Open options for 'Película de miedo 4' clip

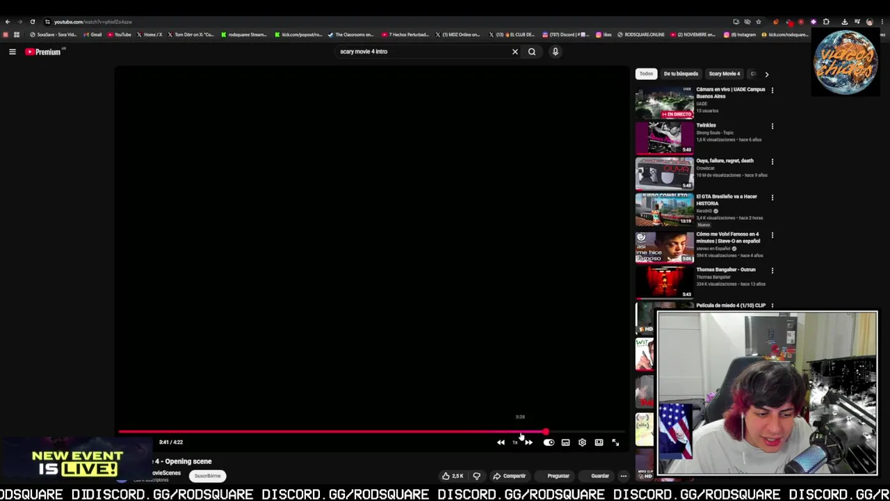(x=772, y=306)
